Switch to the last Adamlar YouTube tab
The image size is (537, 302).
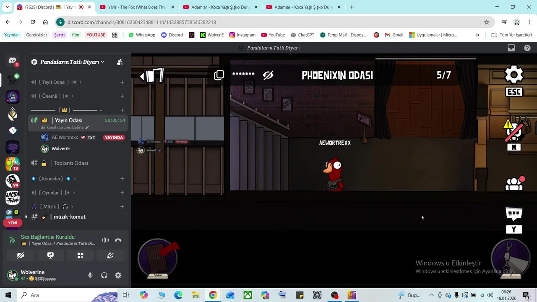pos(303,7)
